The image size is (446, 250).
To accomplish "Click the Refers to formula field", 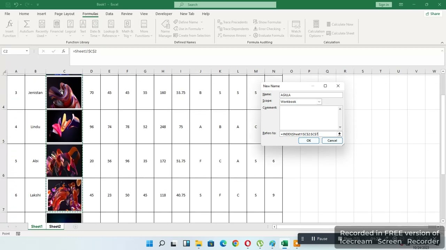I will [x=308, y=134].
